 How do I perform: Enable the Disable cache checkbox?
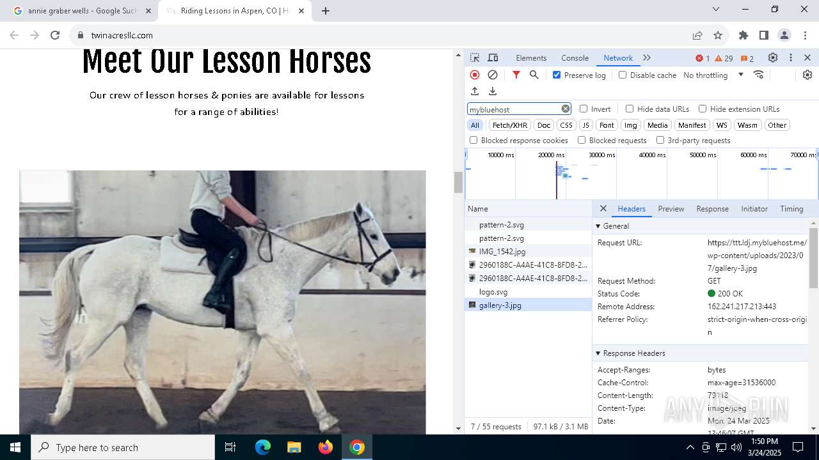(623, 75)
